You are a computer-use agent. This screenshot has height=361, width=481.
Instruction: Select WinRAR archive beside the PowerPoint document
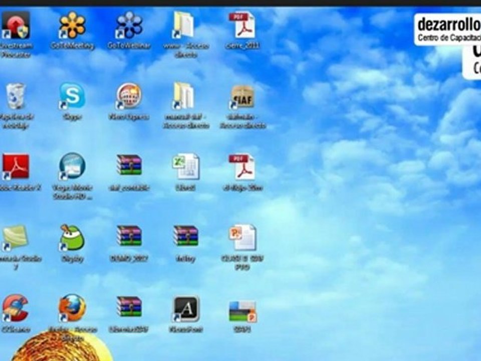[x=186, y=236]
